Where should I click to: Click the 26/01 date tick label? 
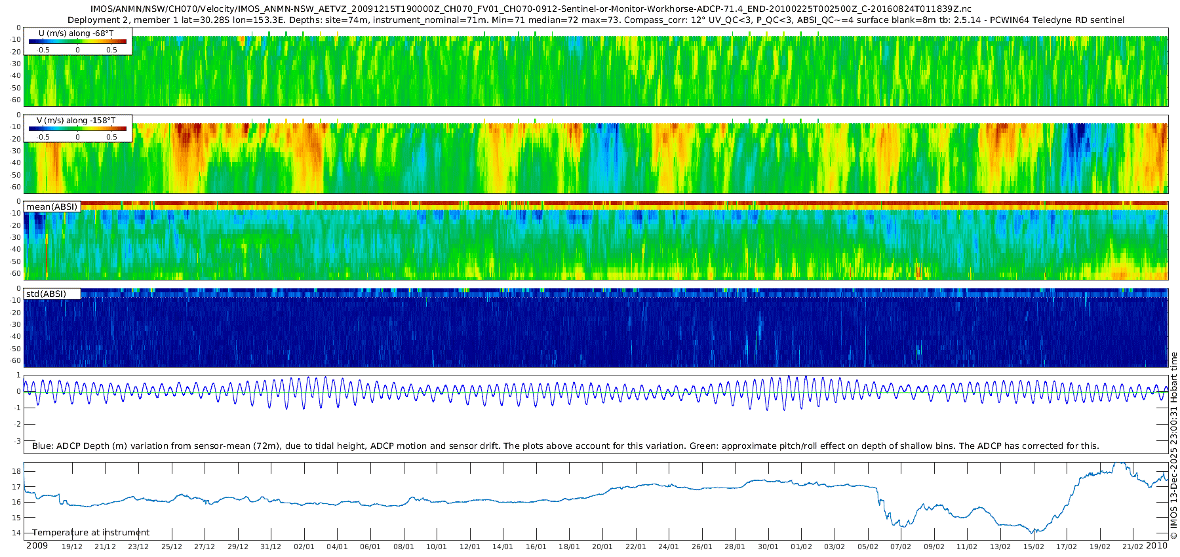702,547
